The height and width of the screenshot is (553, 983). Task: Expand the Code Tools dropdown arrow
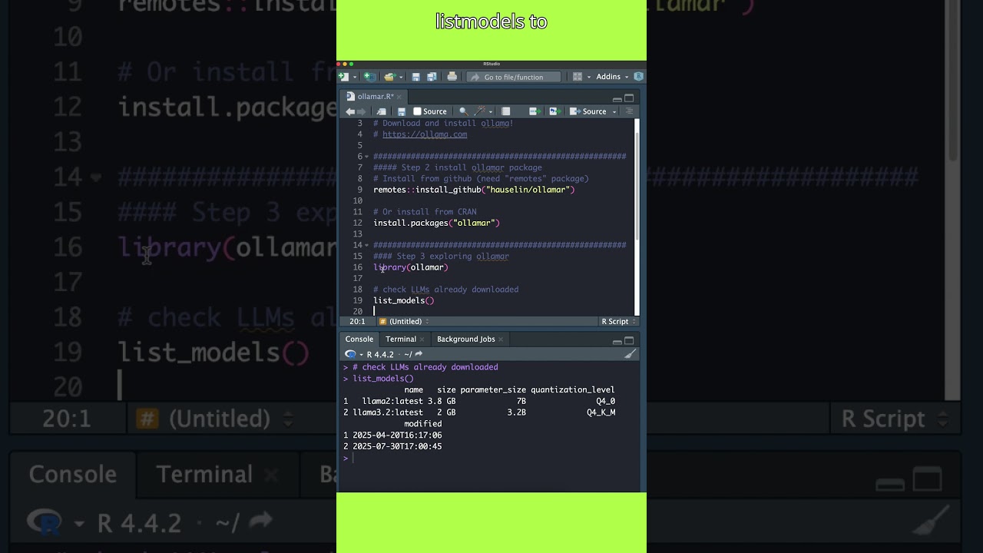(491, 112)
